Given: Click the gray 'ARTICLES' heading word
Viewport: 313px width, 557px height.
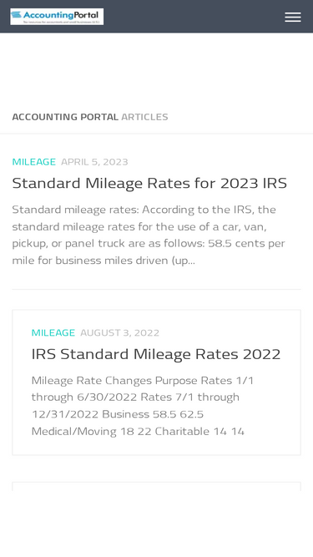Looking at the screenshot, I should (x=144, y=117).
